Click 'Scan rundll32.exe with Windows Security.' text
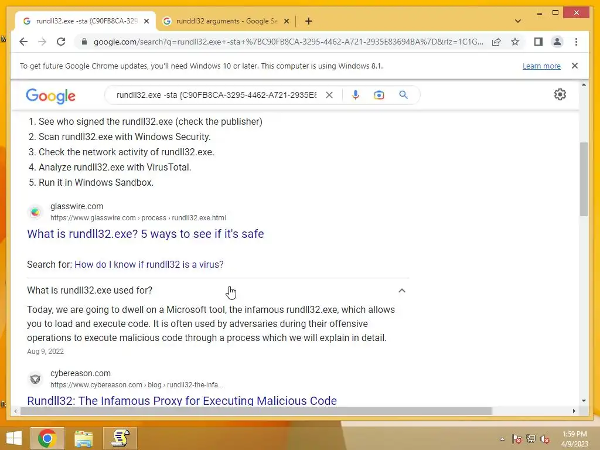Screen dimensions: 600x450 pos(124,137)
